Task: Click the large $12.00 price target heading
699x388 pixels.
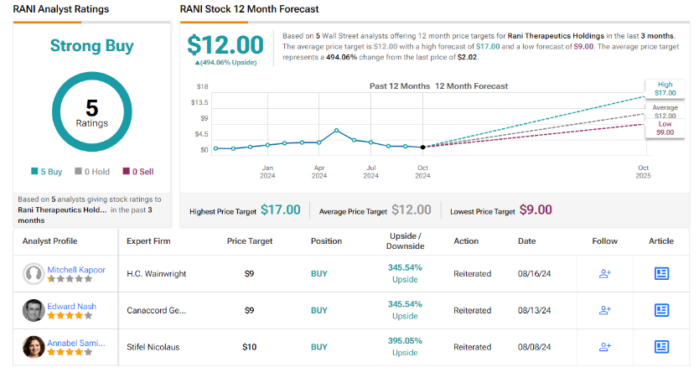Action: 225,45
